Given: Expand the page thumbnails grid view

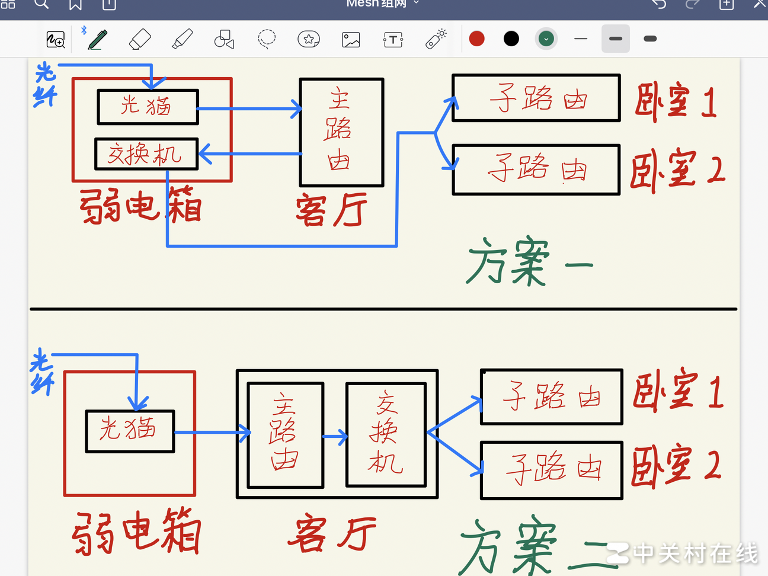Looking at the screenshot, I should [x=8, y=4].
